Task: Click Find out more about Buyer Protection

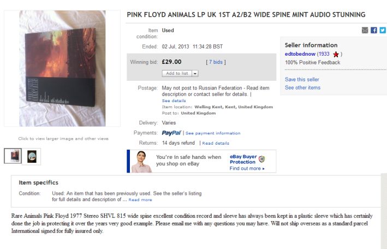Action: pyautogui.click(x=247, y=169)
